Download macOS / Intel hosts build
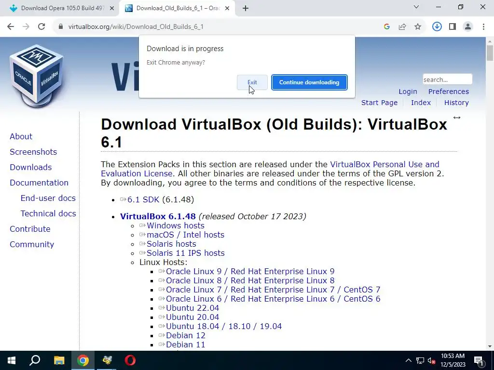 pyautogui.click(x=186, y=235)
